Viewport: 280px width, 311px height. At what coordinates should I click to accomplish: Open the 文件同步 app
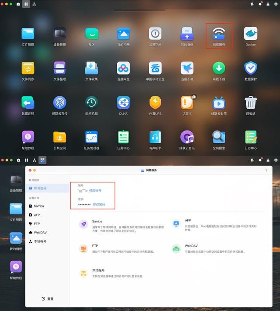28,71
